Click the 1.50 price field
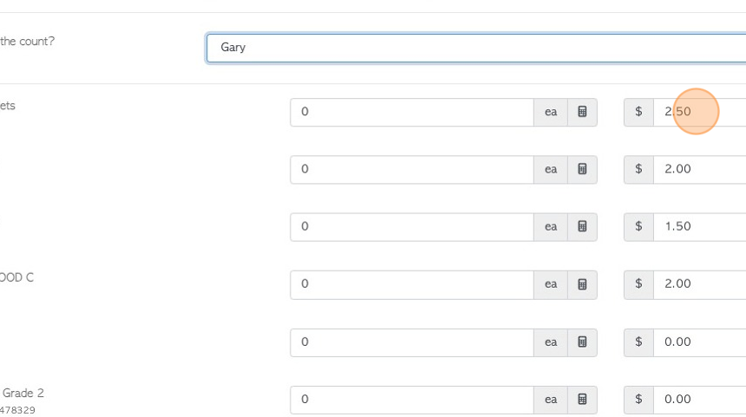 [x=700, y=227]
